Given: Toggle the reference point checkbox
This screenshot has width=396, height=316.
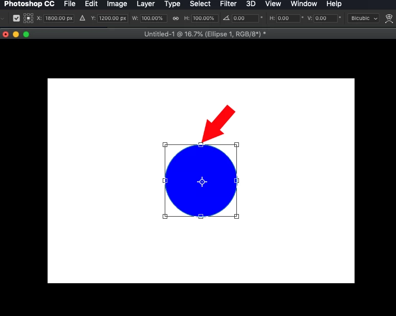Looking at the screenshot, I should coord(16,18).
